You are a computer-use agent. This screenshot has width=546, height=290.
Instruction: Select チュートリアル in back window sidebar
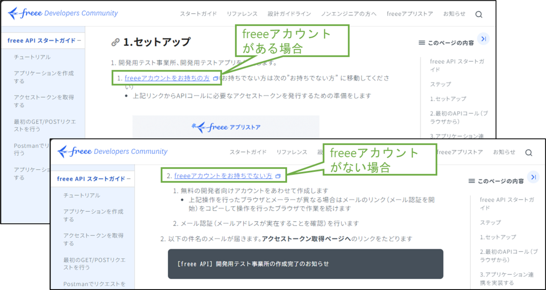click(x=32, y=57)
